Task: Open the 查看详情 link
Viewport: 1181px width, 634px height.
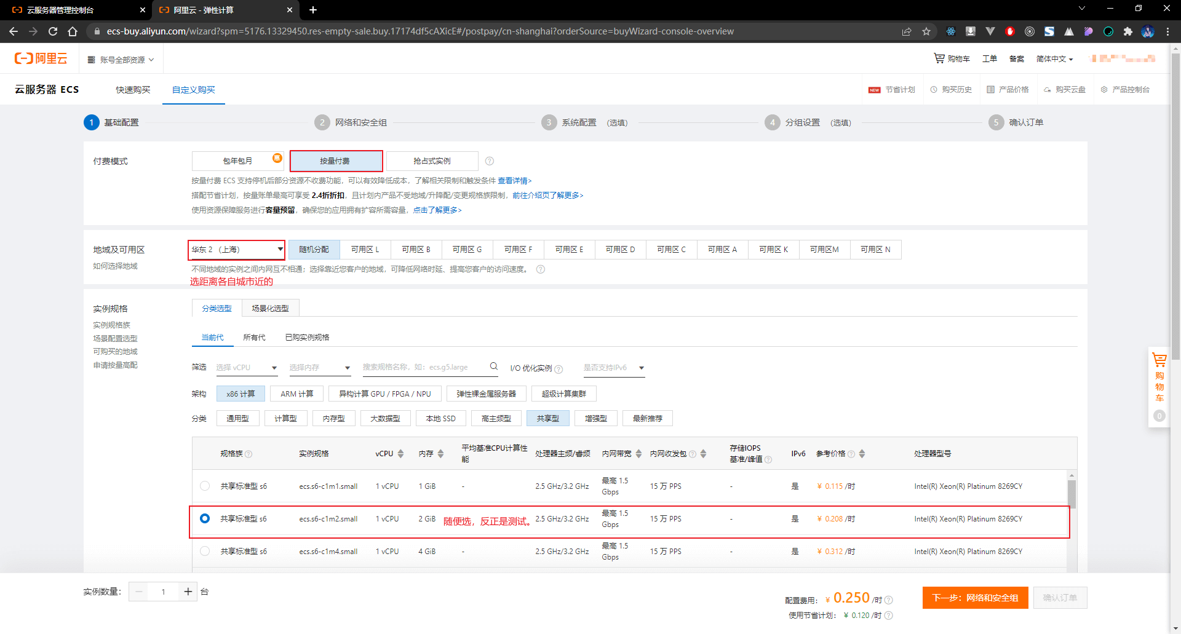Action: pos(514,181)
